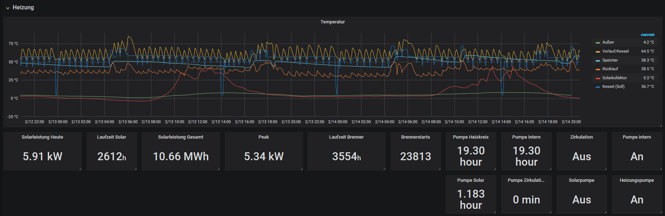
Task: Click the 3554h value
Action: tap(347, 157)
